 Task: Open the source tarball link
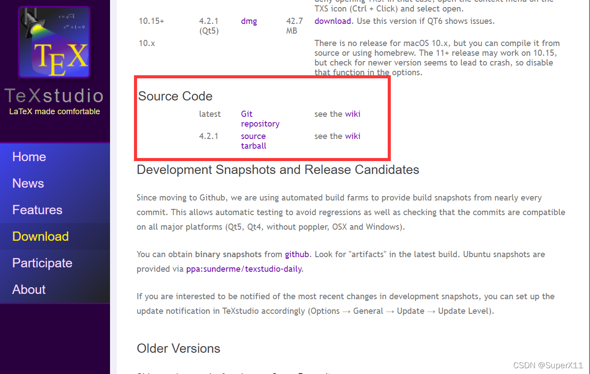(254, 141)
